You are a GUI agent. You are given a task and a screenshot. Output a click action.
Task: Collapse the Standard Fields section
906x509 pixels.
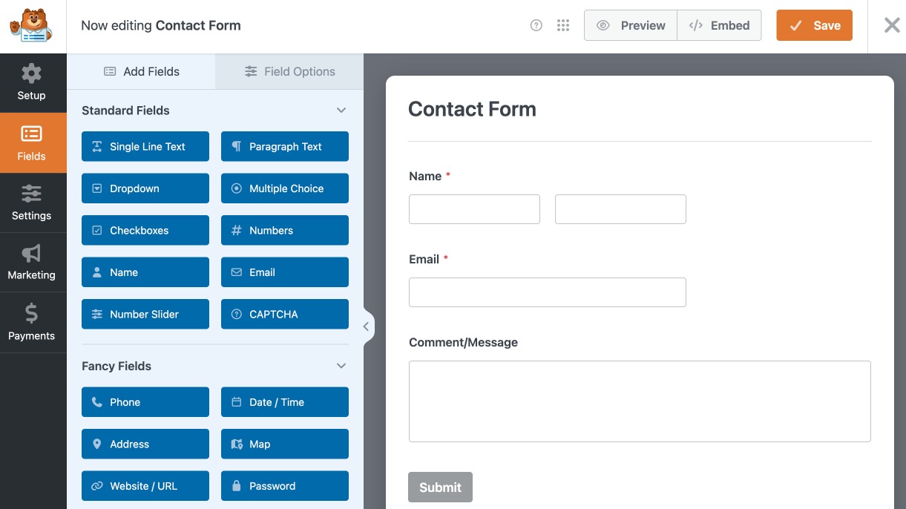point(341,110)
